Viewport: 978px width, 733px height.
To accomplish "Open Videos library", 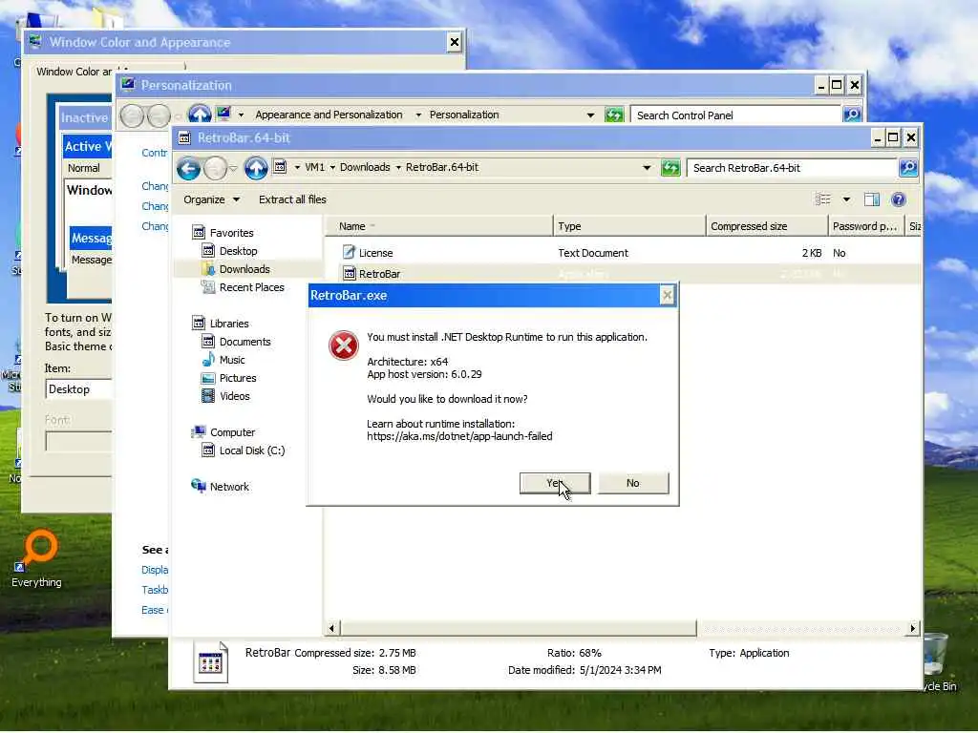I will [x=235, y=396].
